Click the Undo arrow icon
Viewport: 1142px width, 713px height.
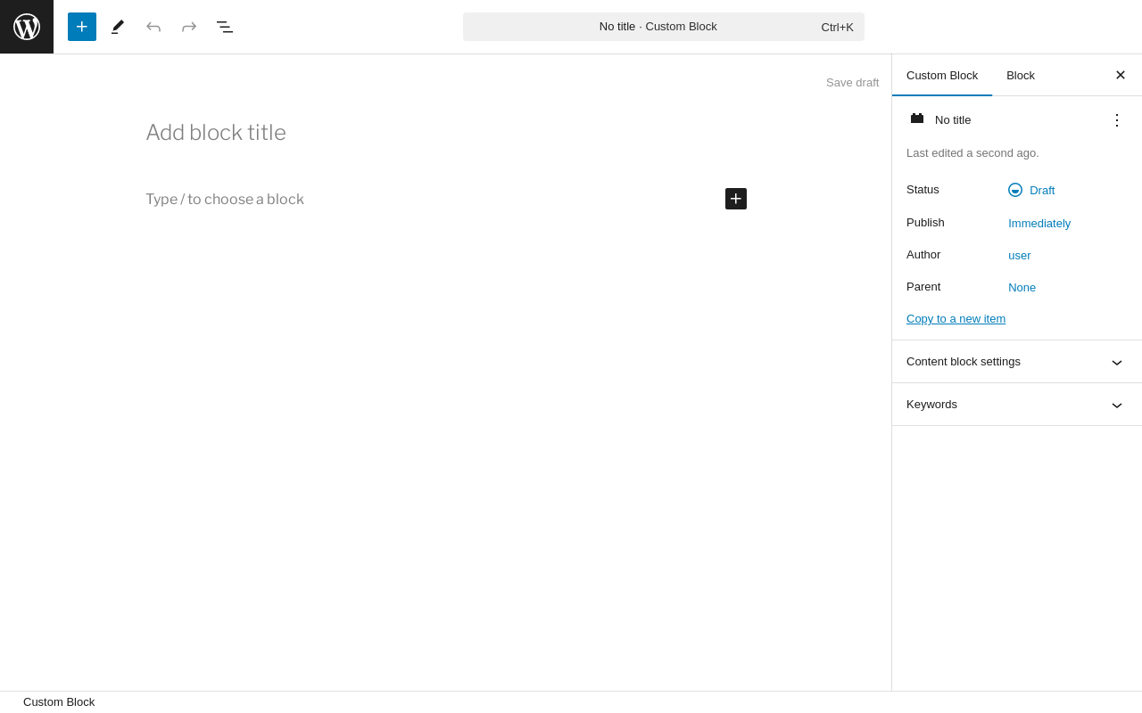(153, 27)
